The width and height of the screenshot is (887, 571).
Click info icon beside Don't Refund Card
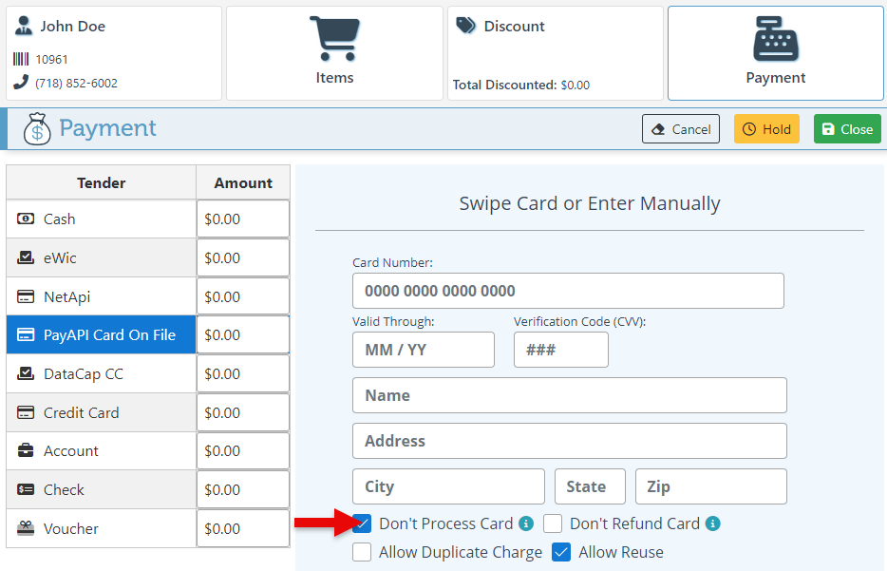tap(713, 523)
